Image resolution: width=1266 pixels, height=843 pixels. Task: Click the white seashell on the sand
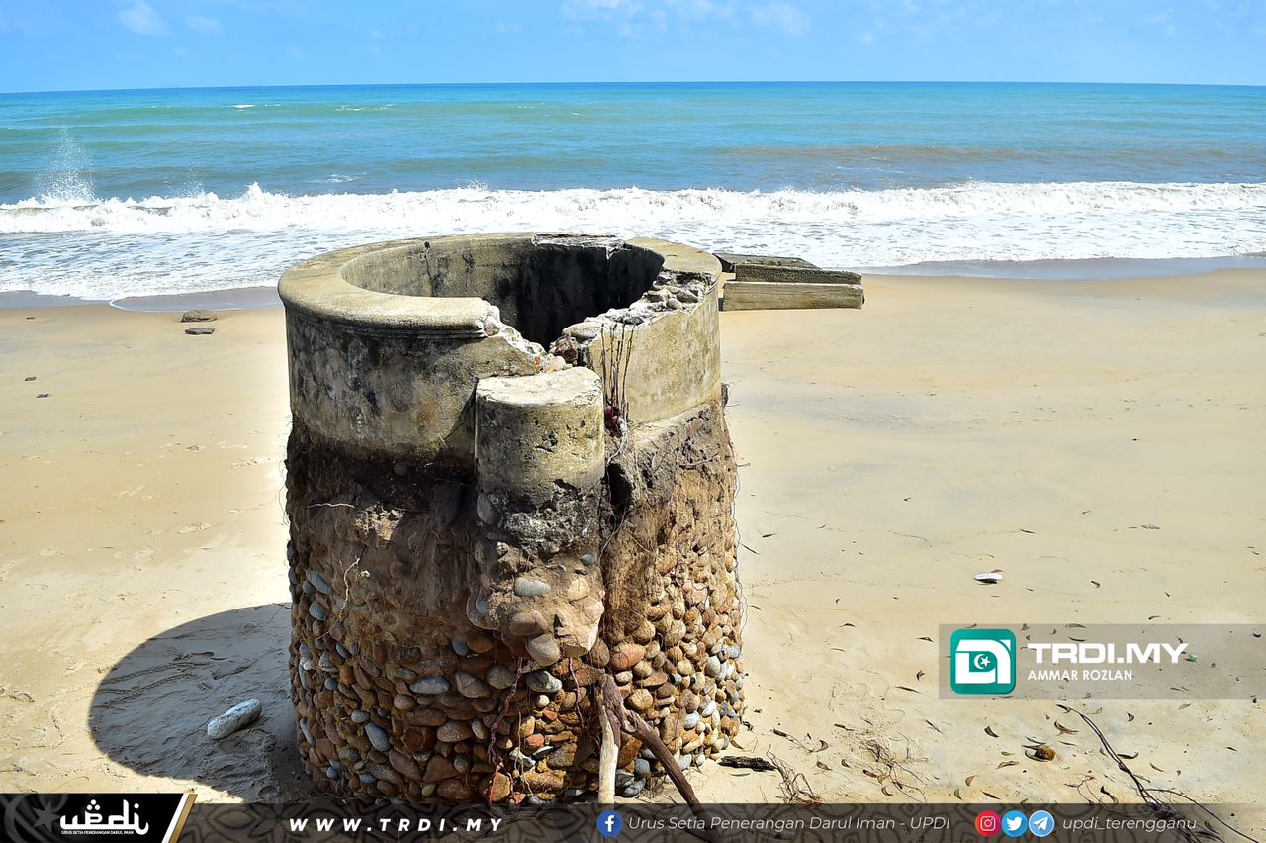(x=987, y=576)
